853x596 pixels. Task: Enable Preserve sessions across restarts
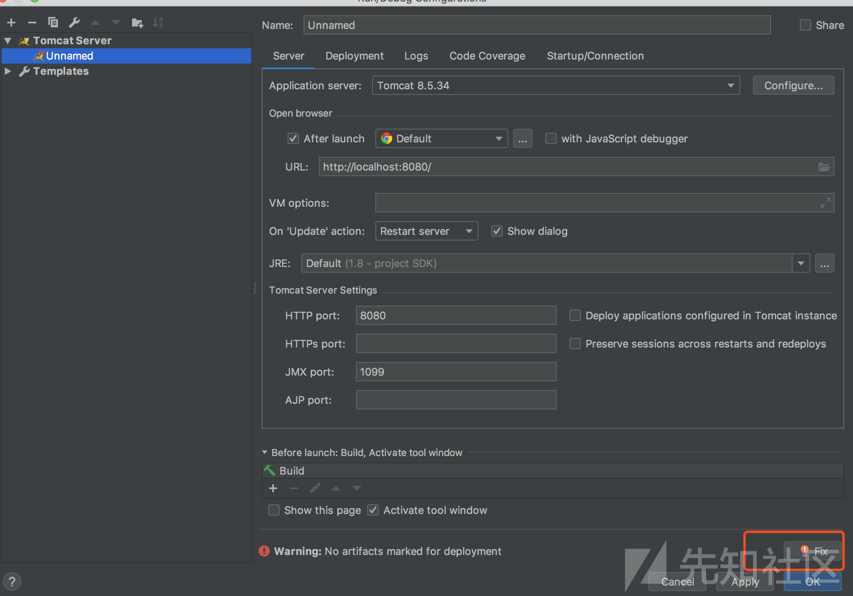tap(575, 344)
